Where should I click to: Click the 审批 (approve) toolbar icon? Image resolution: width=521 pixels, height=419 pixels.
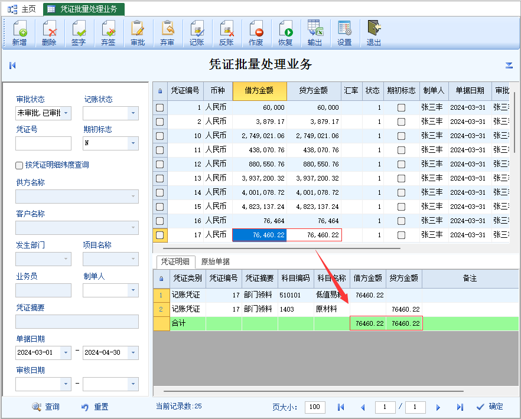pyautogui.click(x=138, y=33)
